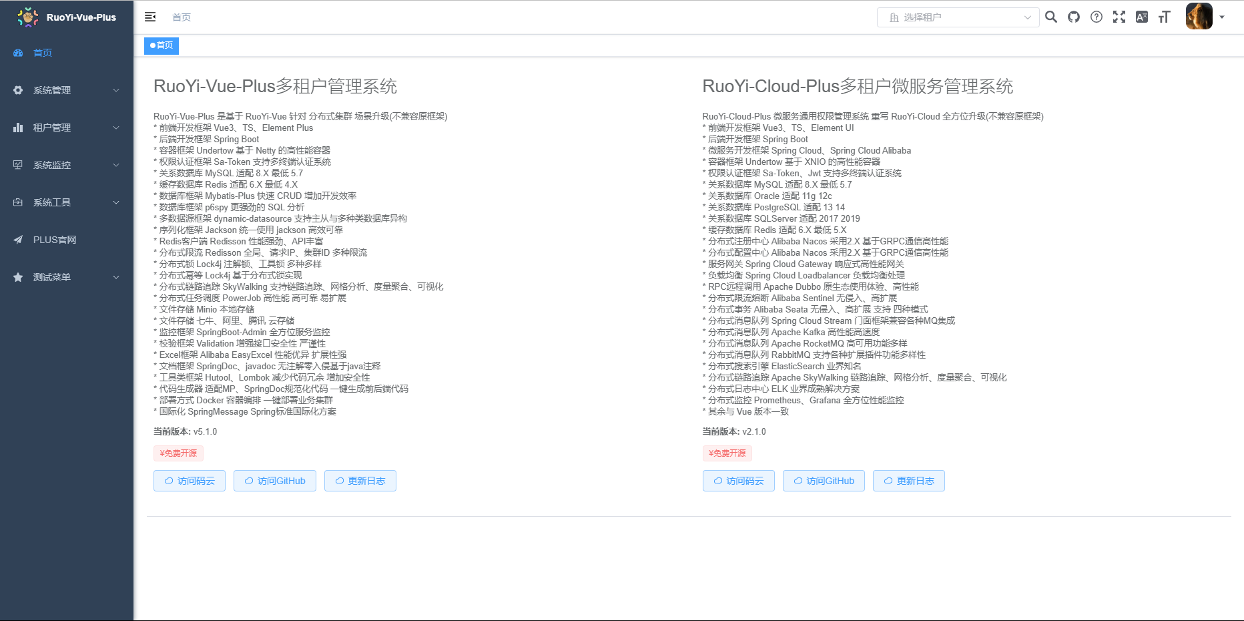The height and width of the screenshot is (621, 1244).
Task: Click the line 分布式任务调度 PowerJob
Action: point(250,298)
